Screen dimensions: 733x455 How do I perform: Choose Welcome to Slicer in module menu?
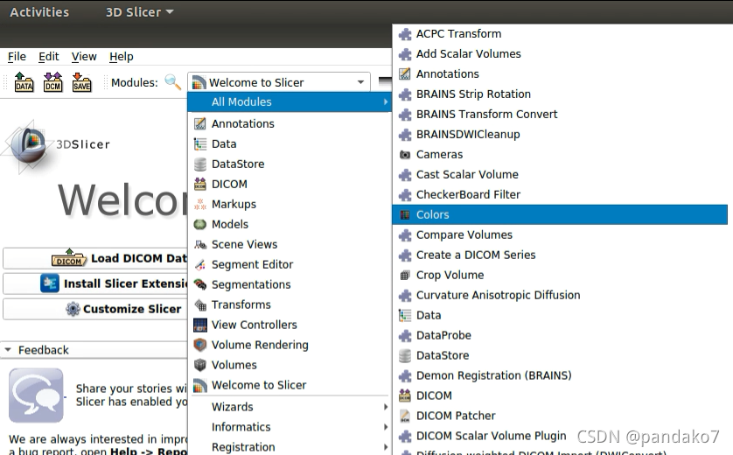[x=290, y=385]
